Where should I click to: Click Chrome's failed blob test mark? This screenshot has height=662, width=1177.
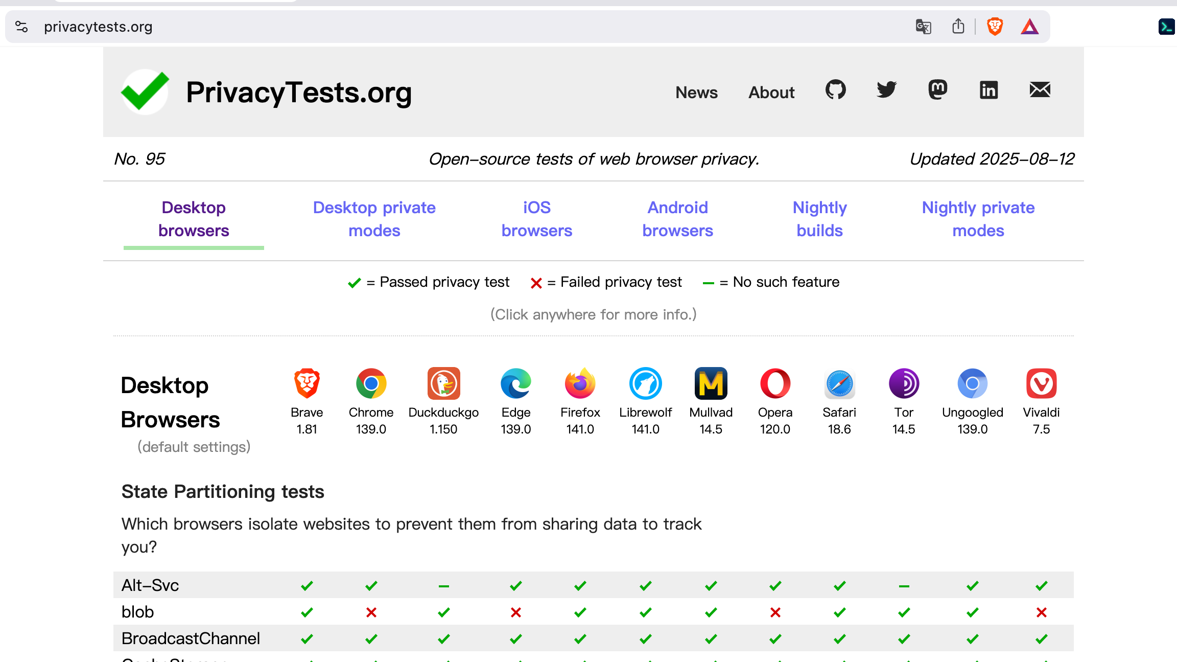(371, 612)
